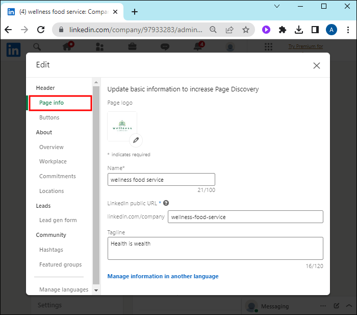Click the pencil icon to edit page logo
357x315 pixels.
(136, 140)
